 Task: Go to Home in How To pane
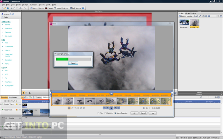tap(5, 14)
